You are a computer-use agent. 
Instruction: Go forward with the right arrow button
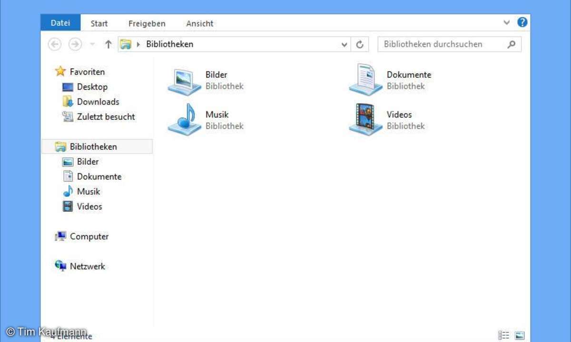(75, 44)
